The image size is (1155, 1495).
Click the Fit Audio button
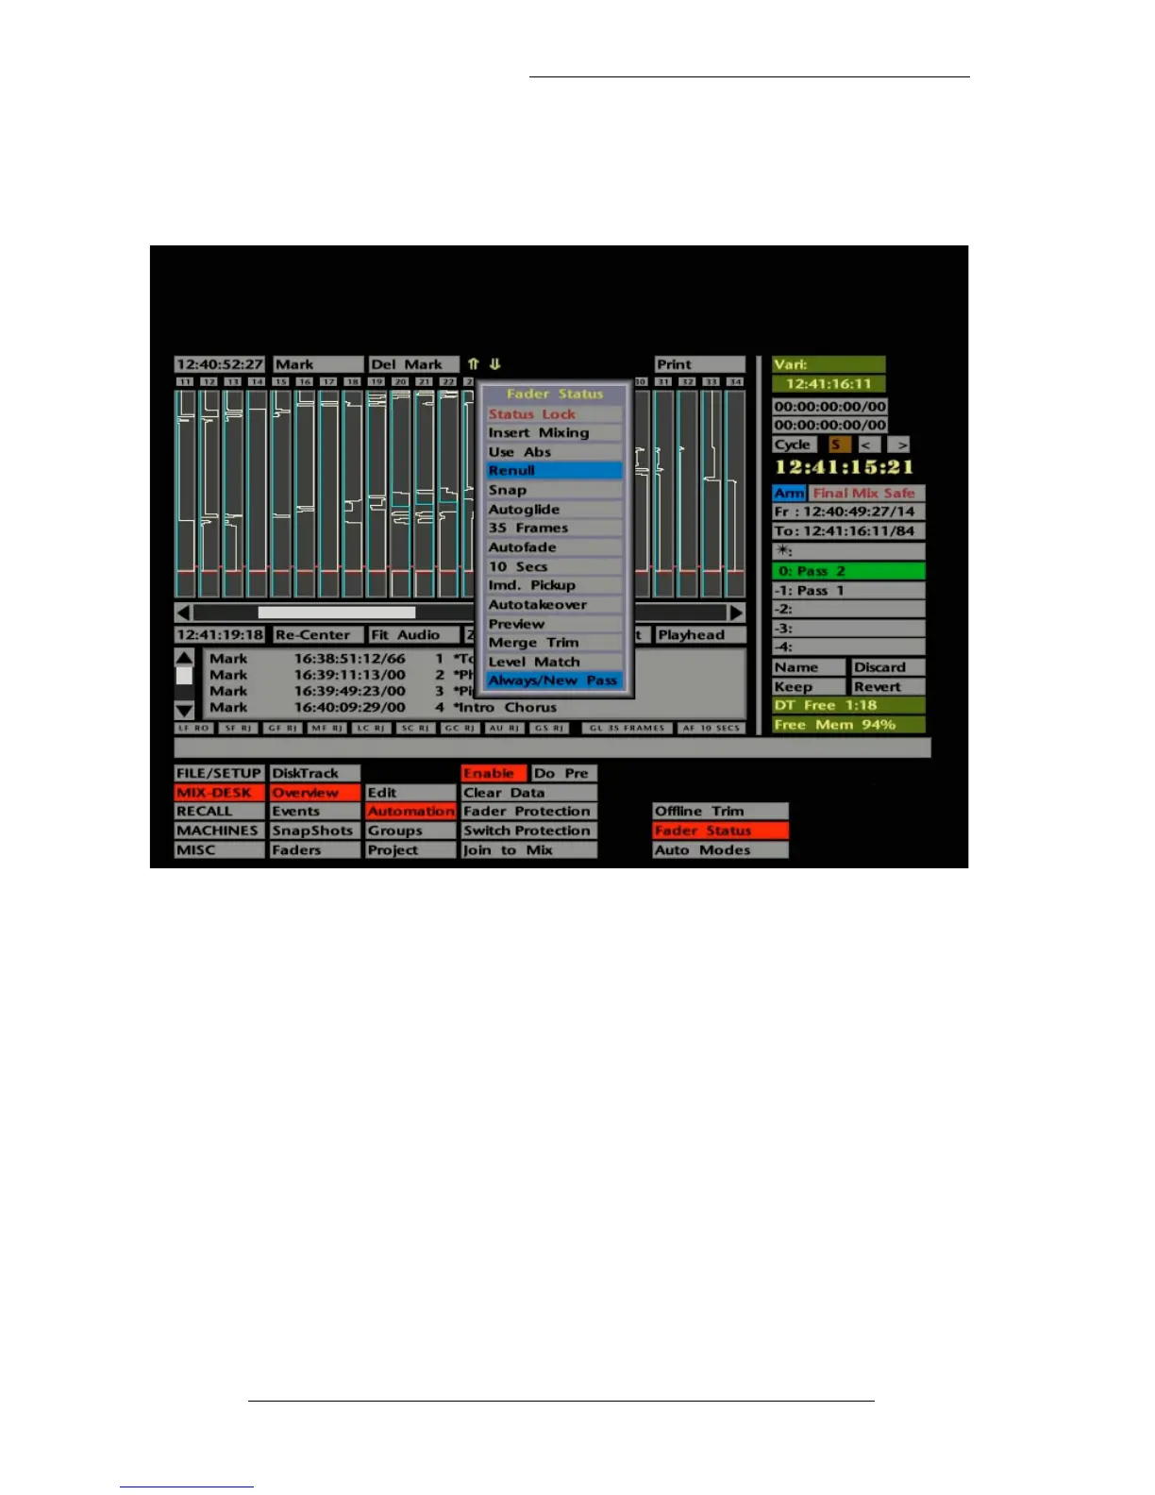413,635
